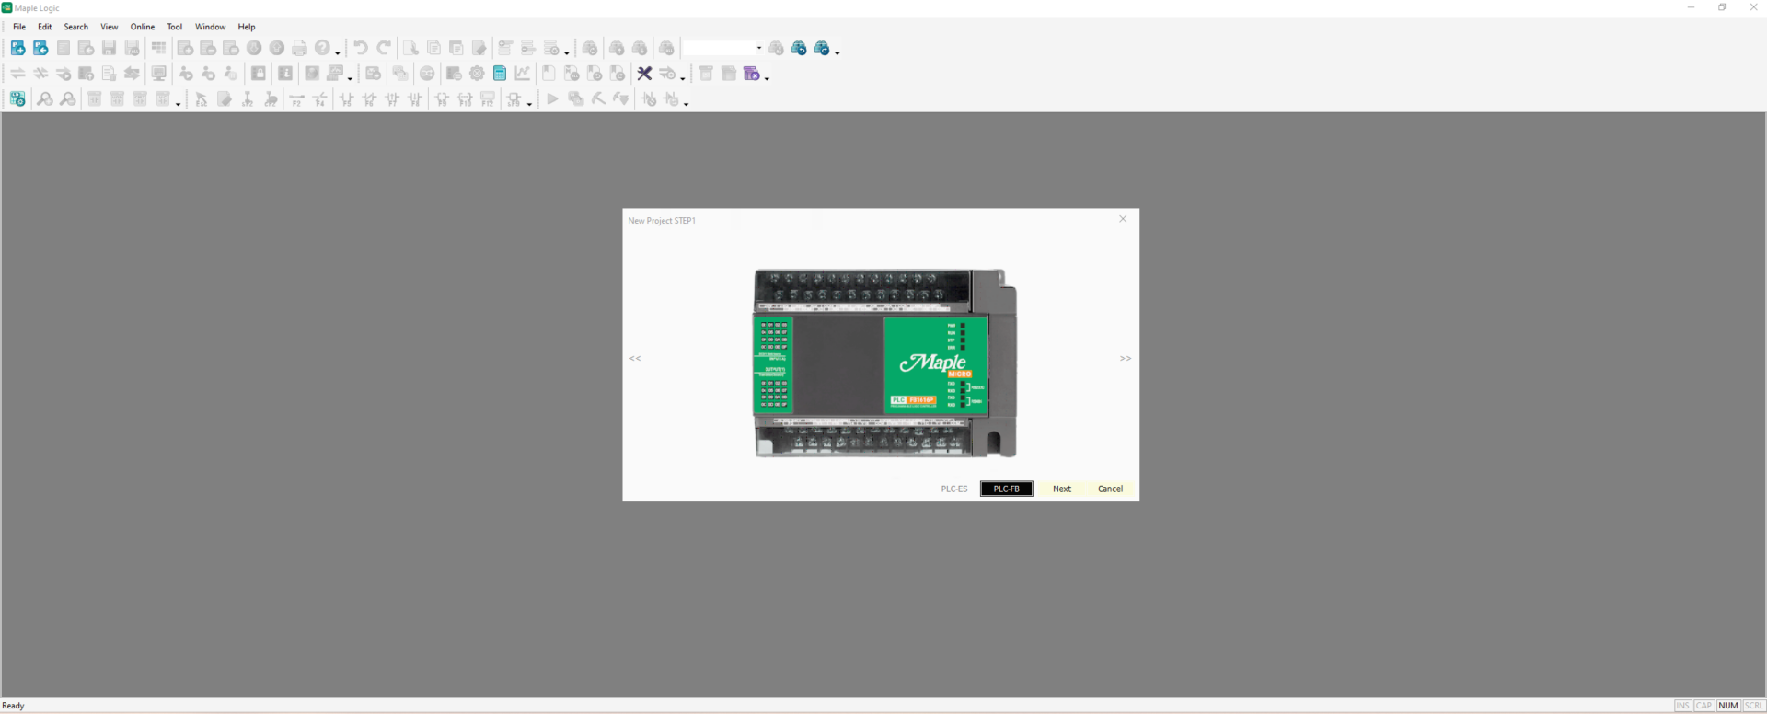Click the F9 coil ladder icon
The height and width of the screenshot is (714, 1767).
pyautogui.click(x=442, y=99)
